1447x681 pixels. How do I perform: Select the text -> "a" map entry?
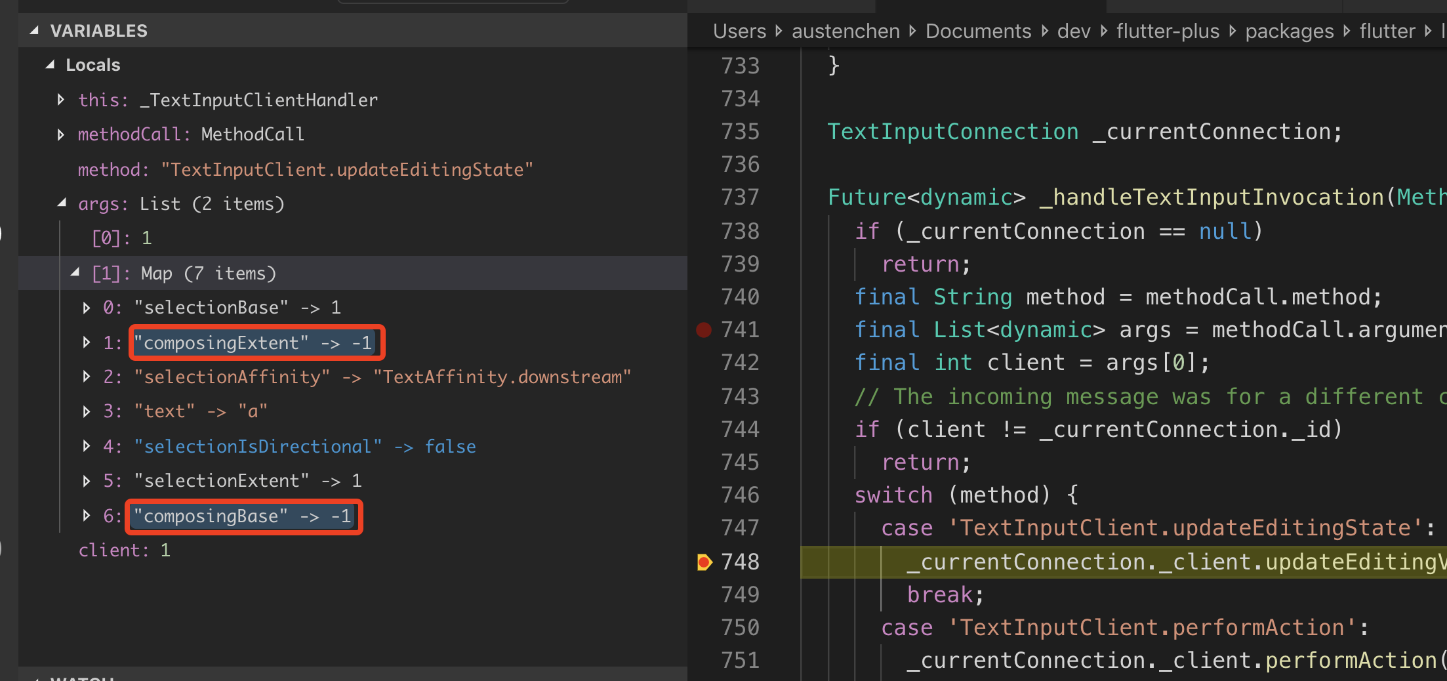tap(186, 411)
